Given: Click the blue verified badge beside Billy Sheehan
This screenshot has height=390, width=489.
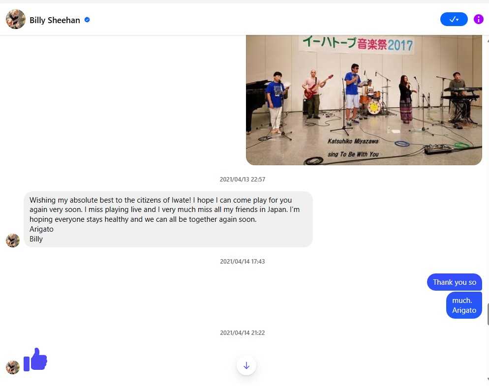Looking at the screenshot, I should [x=88, y=20].
